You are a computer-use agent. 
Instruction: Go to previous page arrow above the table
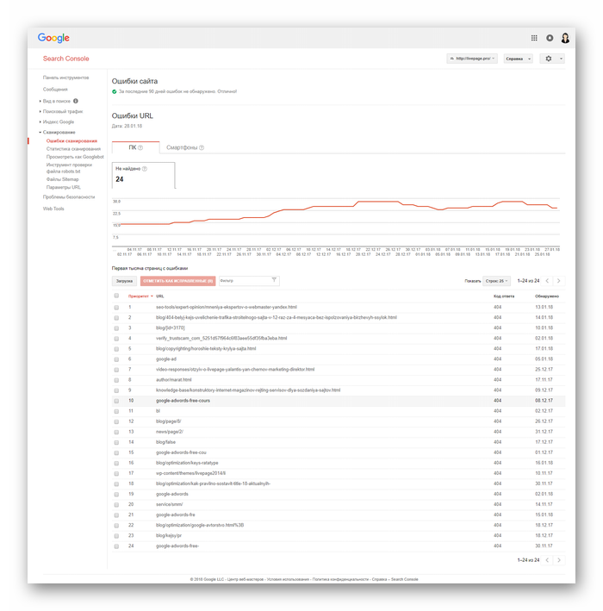[547, 281]
